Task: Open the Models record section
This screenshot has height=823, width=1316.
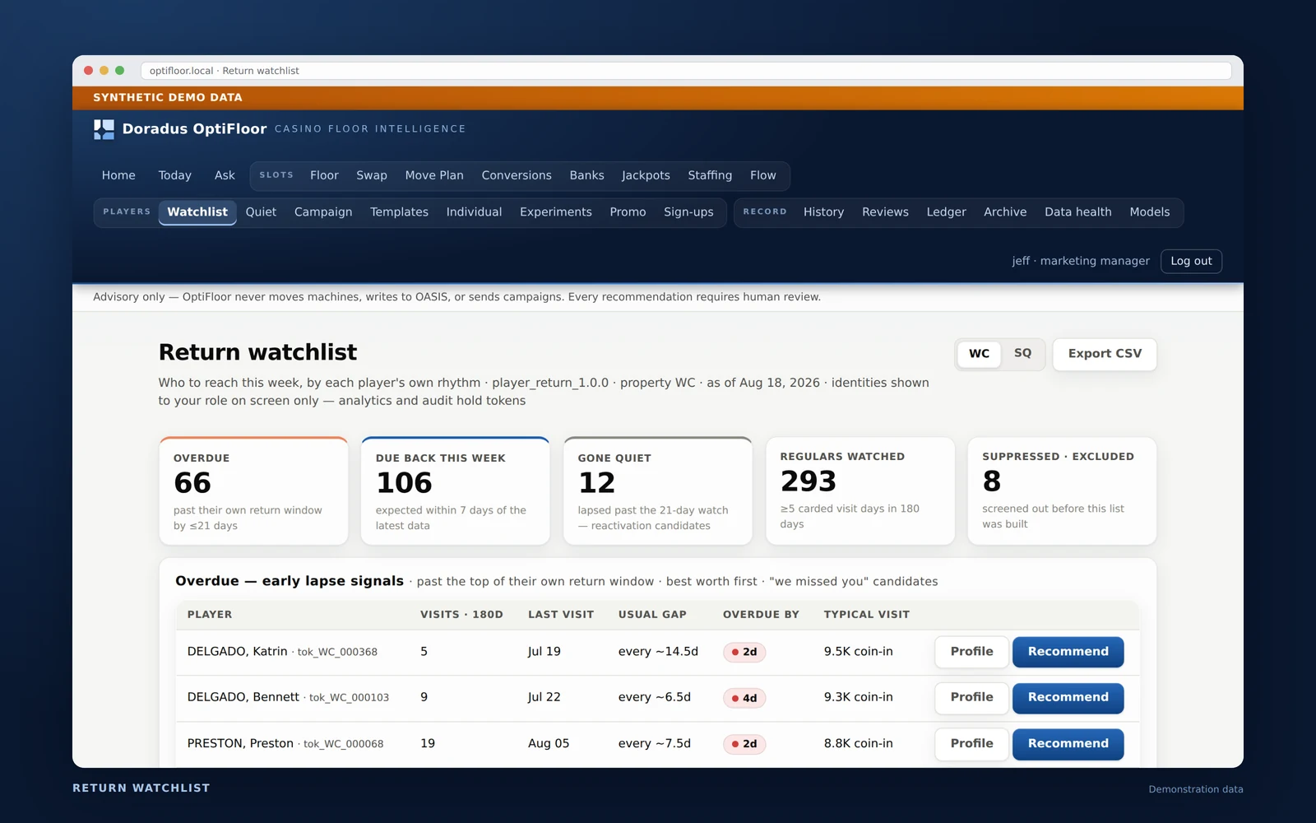Action: (1149, 212)
